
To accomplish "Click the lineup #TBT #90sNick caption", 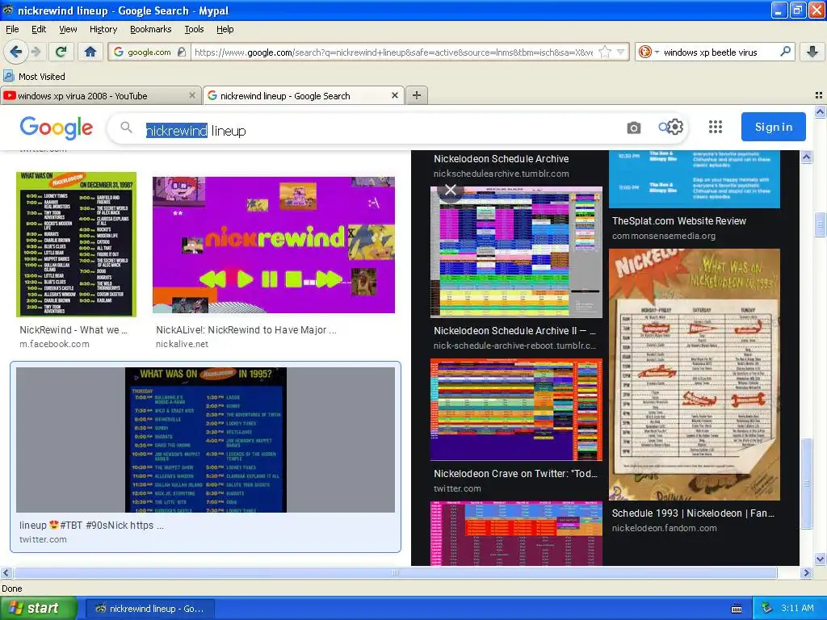I will click(92, 525).
